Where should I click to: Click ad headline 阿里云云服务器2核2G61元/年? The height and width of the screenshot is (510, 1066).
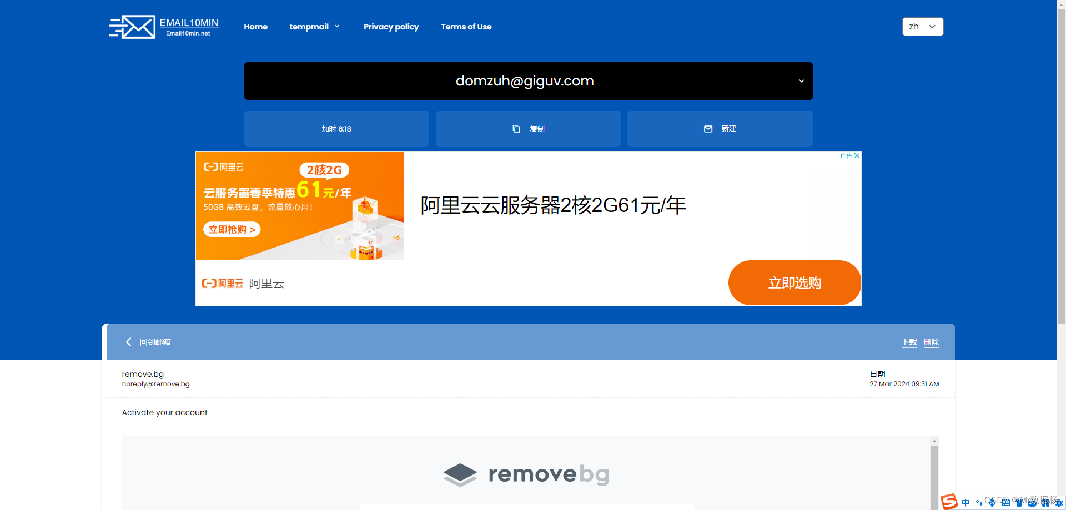[x=553, y=205]
